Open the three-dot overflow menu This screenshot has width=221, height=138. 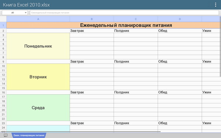point(215,5)
